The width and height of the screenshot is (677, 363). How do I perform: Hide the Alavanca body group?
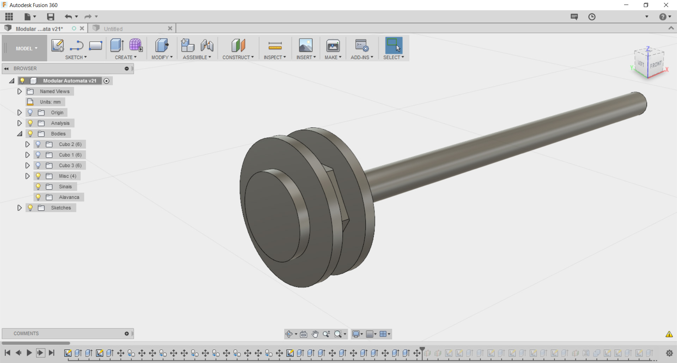(38, 197)
